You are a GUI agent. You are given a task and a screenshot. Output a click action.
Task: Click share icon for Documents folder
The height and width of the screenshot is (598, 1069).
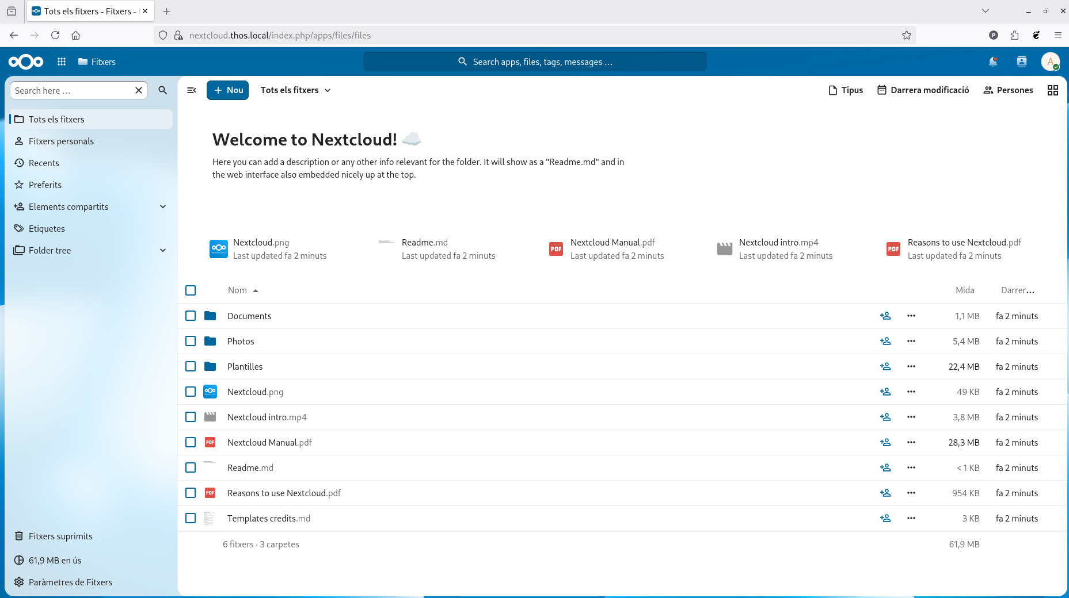(x=885, y=316)
